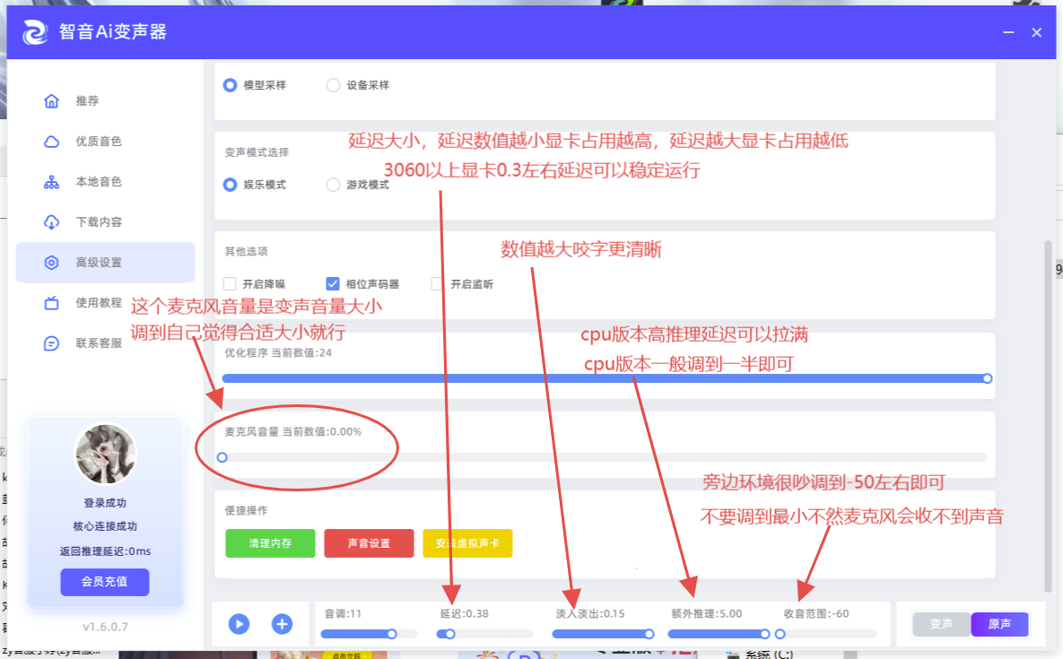1063x659 pixels.
Task: Switch to 变声 mode
Action: tap(942, 624)
